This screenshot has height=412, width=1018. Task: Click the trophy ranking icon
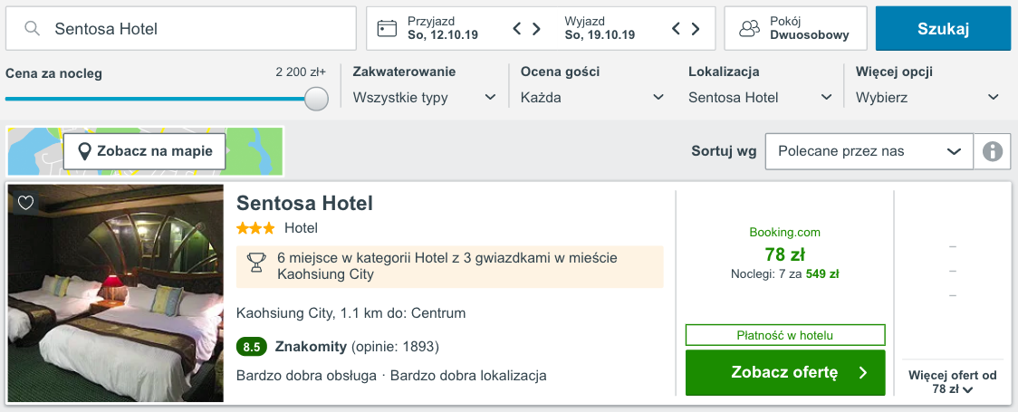coord(257,263)
